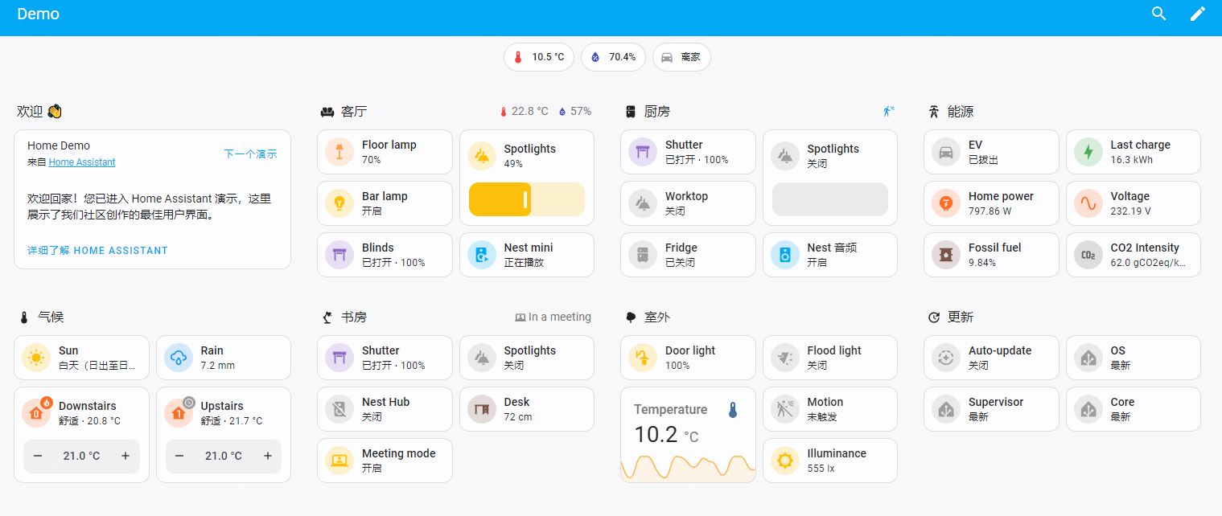Toggle the outdoor Flood light
This screenshot has width=1222, height=516.
(784, 358)
